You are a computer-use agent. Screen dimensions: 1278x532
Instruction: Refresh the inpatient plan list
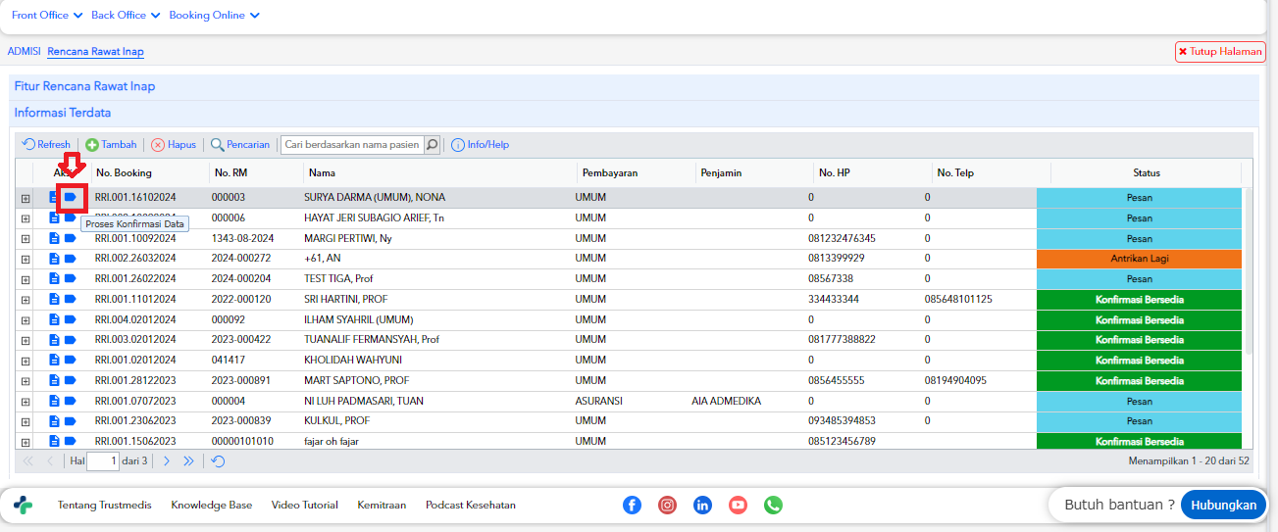click(46, 144)
